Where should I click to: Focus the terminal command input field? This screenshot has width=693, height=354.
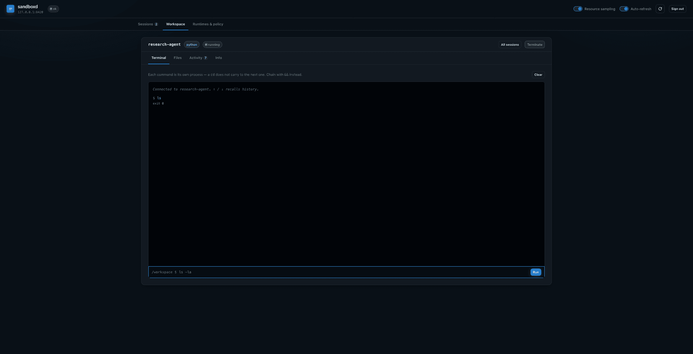353,272
